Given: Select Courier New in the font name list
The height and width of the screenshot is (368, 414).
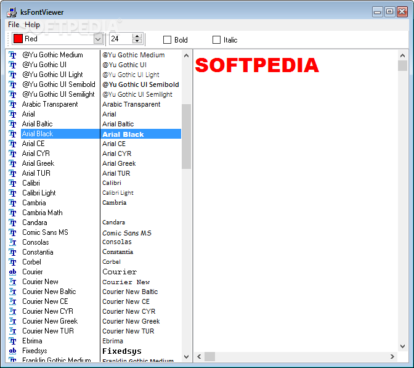Looking at the screenshot, I should [40, 282].
